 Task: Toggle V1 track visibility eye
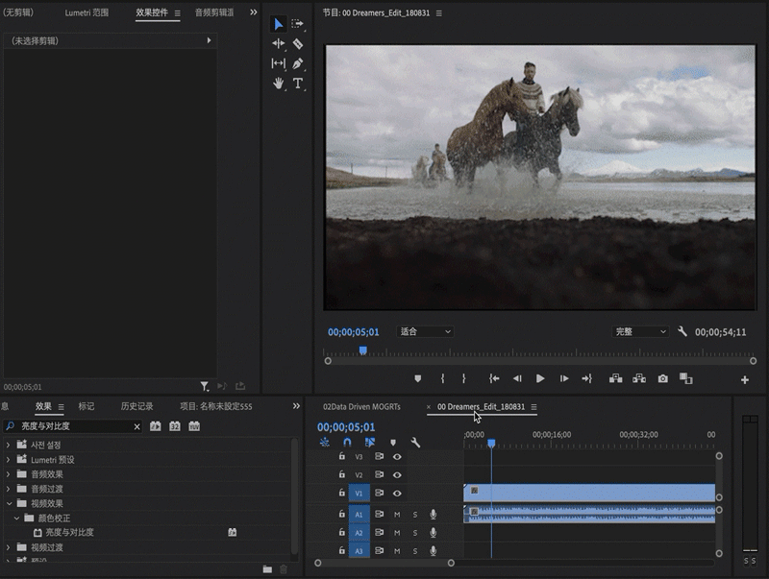[397, 493]
